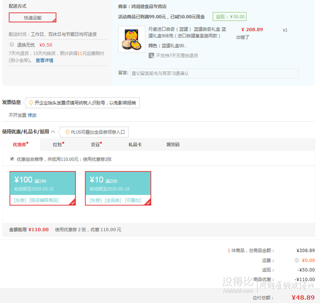The image size is (320, 303).
Task: Click the merchant name 鸿润德食品专营店
Action: point(149,6)
